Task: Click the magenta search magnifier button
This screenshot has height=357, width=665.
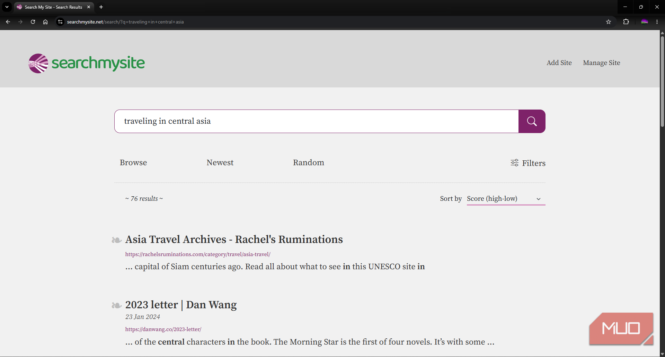Action: pos(532,121)
